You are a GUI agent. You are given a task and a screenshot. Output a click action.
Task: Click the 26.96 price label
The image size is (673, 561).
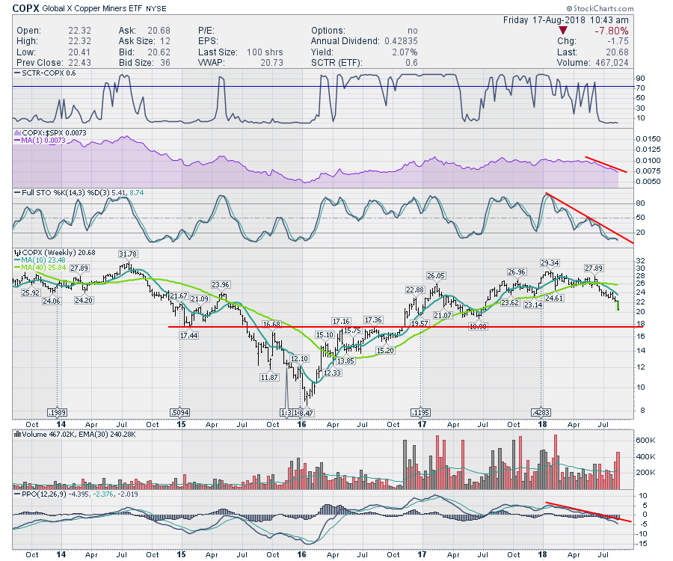[516, 272]
